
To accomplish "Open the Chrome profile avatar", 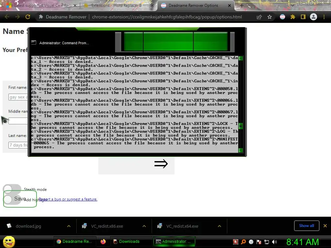I will [314, 17].
